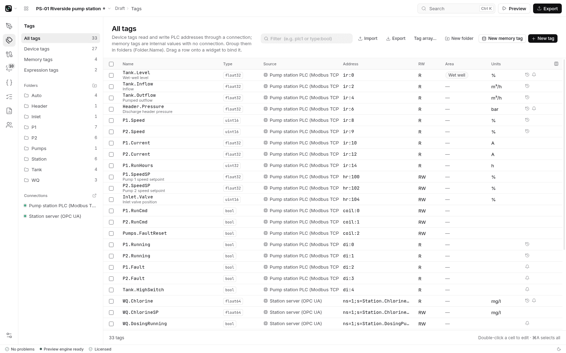
Task: Open the scripts curly-braces icon
Action: pos(9,83)
